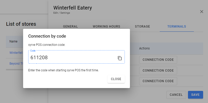Open the Working Hours tab

point(106,27)
